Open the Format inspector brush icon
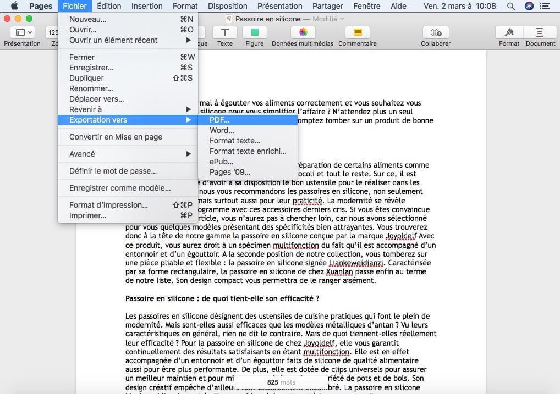This screenshot has width=560, height=394. coord(509,32)
